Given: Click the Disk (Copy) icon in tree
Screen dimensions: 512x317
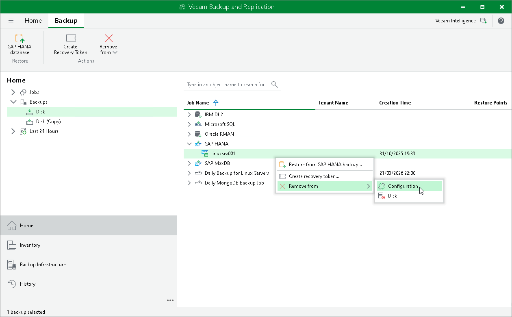Looking at the screenshot, I should (x=30, y=122).
